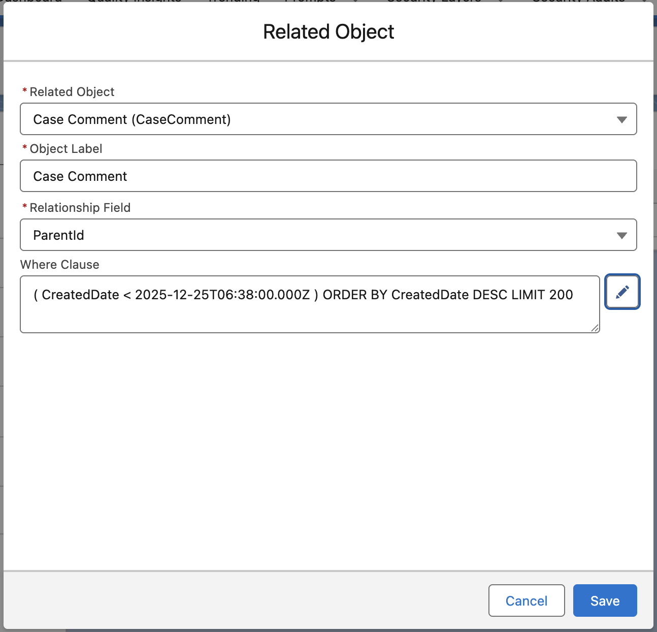Click the Related Object field label
The image size is (657, 632).
pyautogui.click(x=72, y=92)
